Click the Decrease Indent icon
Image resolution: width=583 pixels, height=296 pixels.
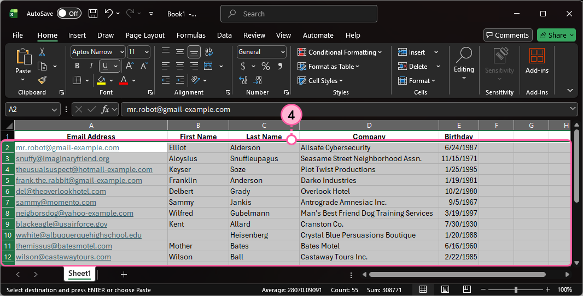[x=166, y=80]
